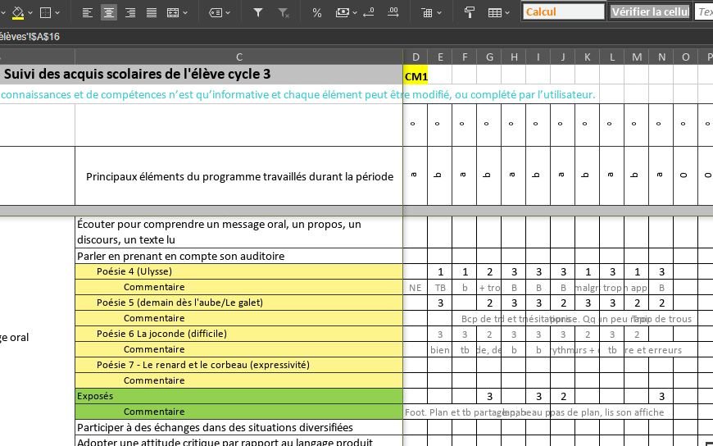713x446 pixels.
Task: Click the TB comment cell in column E
Action: pos(440,287)
